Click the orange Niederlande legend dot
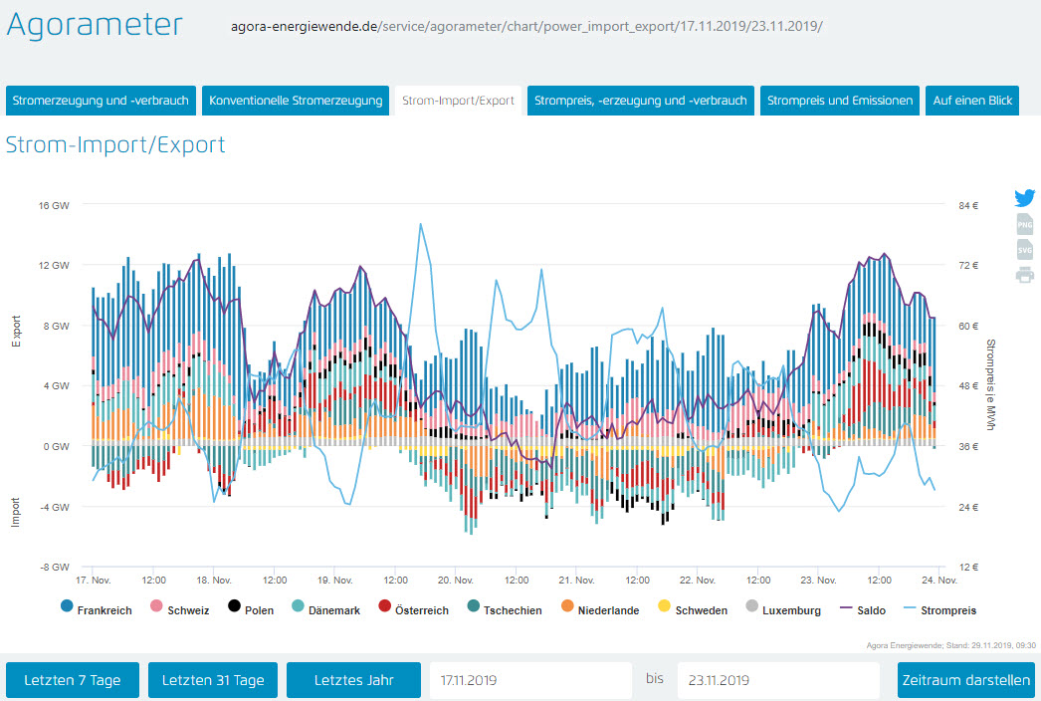The height and width of the screenshot is (701, 1041). pyautogui.click(x=567, y=605)
